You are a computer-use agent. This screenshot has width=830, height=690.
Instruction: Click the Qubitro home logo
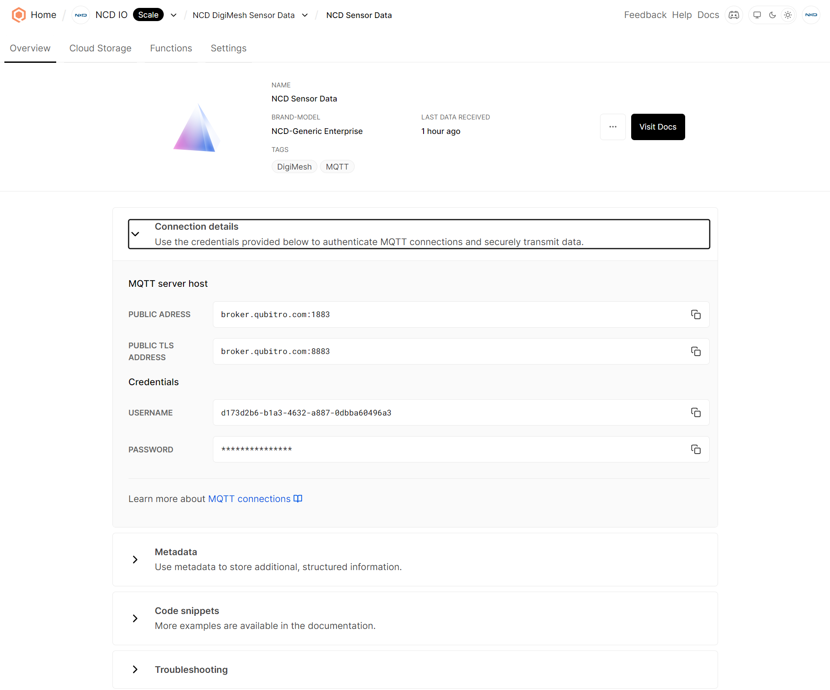click(19, 14)
